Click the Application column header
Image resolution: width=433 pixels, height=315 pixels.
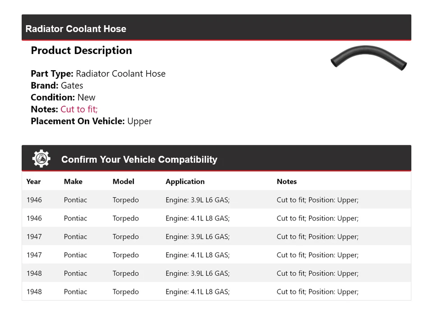click(x=185, y=181)
